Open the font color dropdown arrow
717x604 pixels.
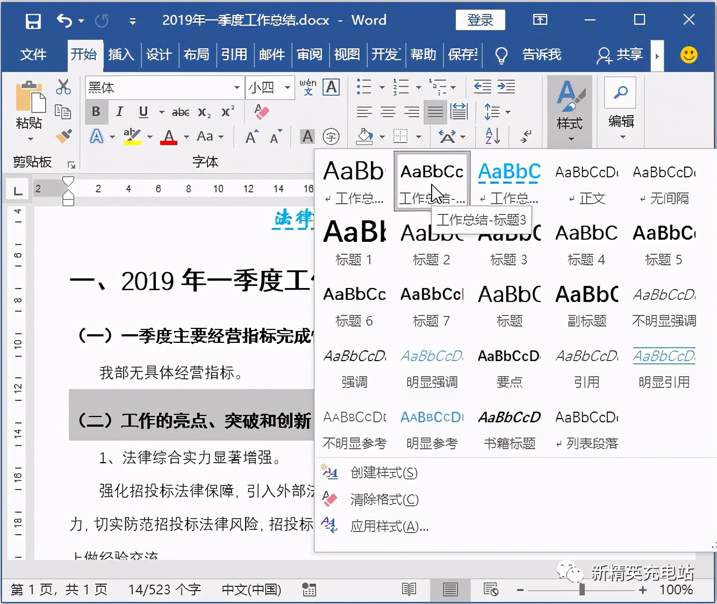(187, 137)
